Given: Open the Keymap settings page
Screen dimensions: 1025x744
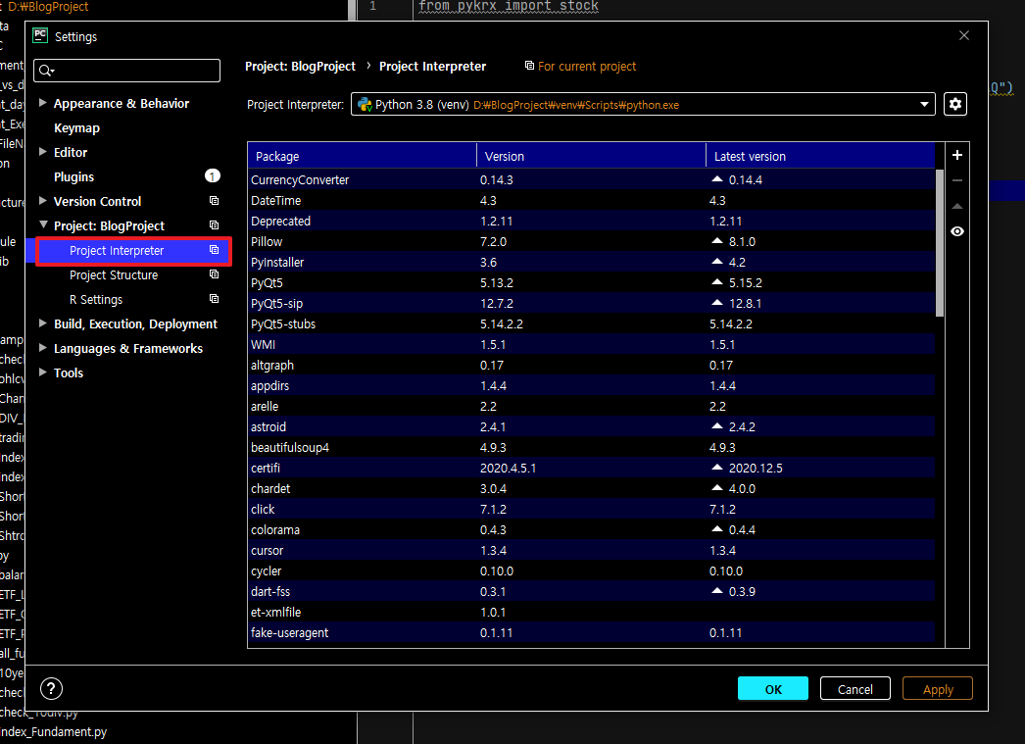Looking at the screenshot, I should 77,128.
